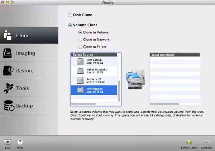Choose the Clone to Volume option
Viewport: 215px width, 151px height.
(80, 33)
